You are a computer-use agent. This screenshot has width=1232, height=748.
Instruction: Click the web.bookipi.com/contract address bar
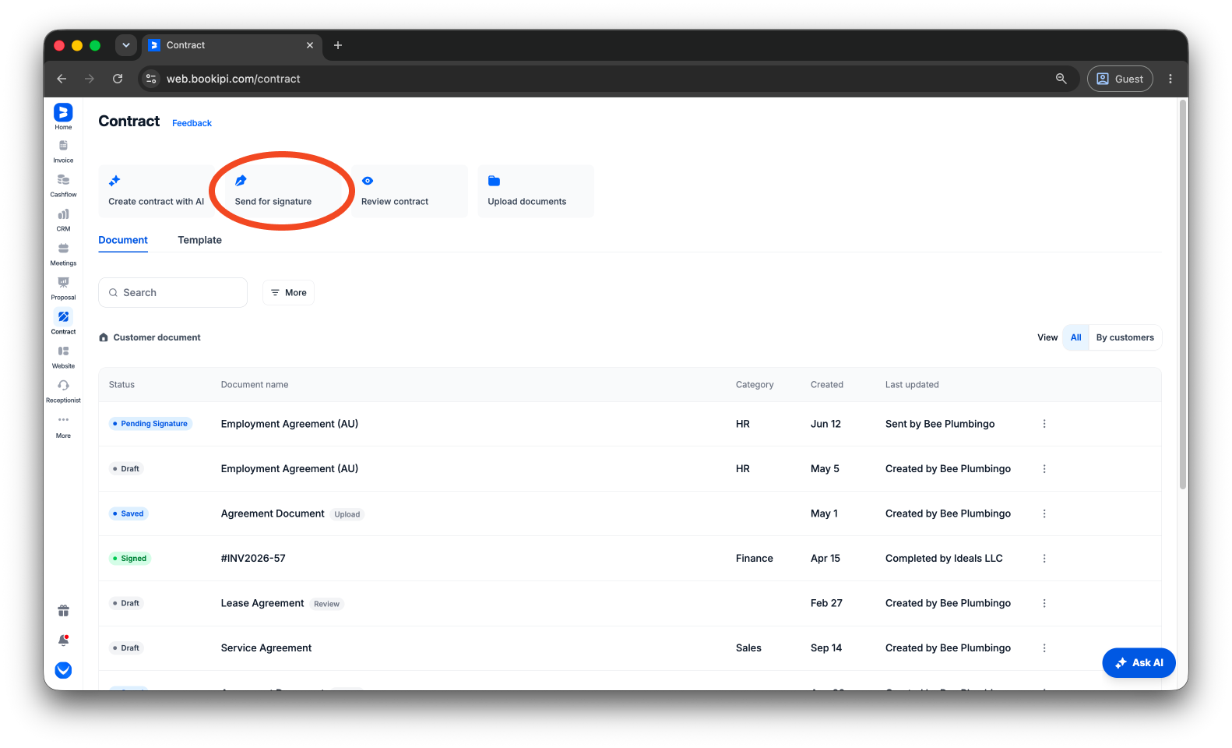tap(607, 79)
